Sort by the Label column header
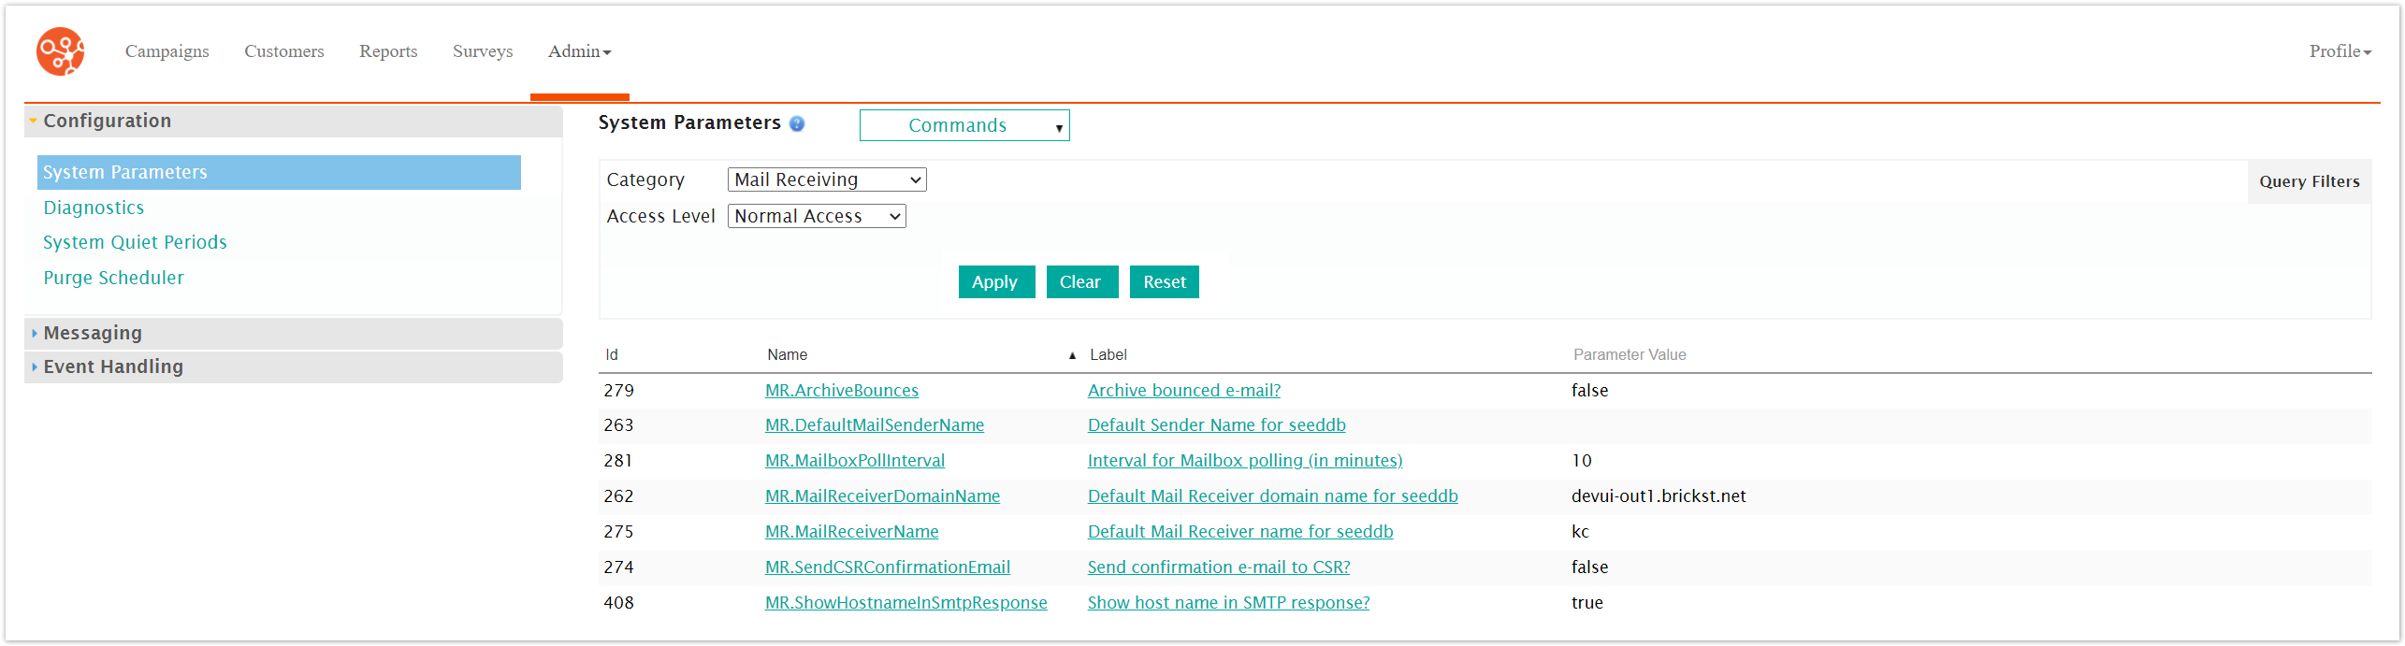The width and height of the screenshot is (2405, 646). click(x=1108, y=355)
